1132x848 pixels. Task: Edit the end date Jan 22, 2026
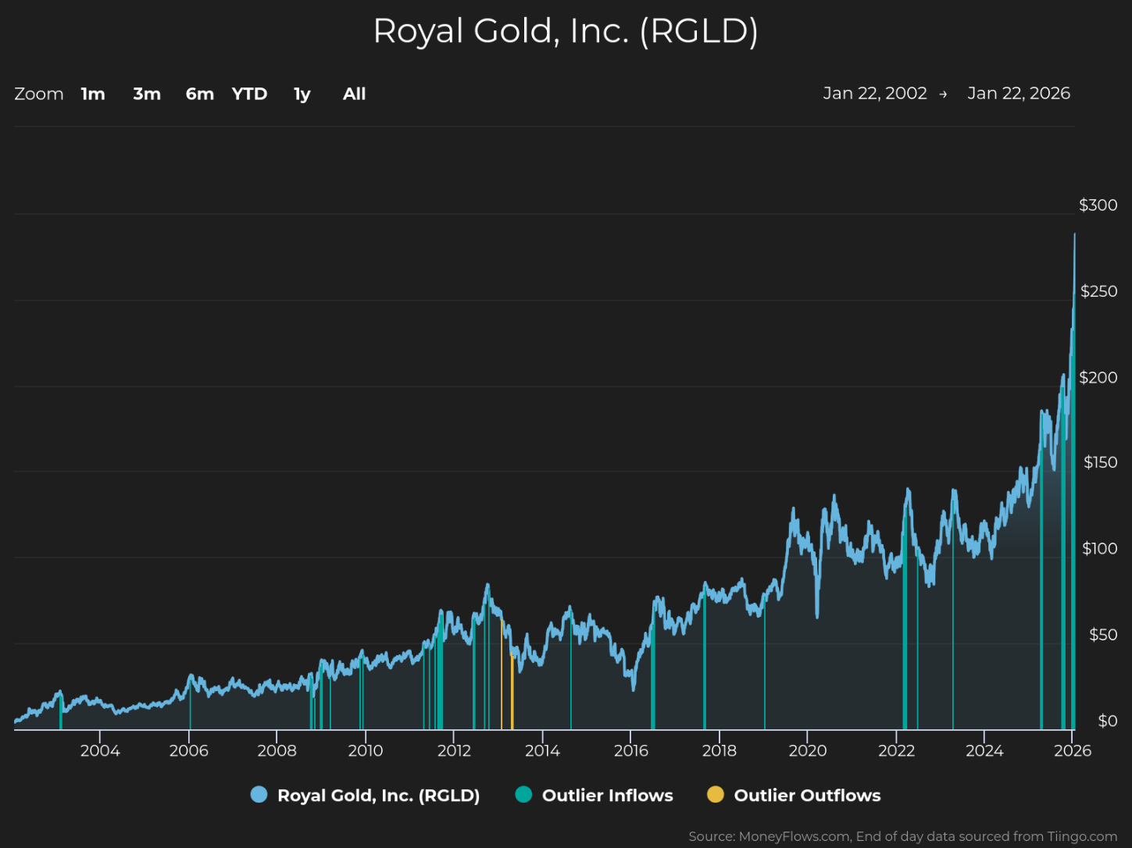(1019, 93)
